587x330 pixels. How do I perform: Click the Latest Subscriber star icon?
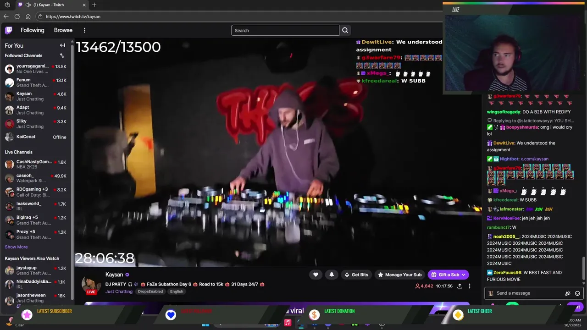27,314
